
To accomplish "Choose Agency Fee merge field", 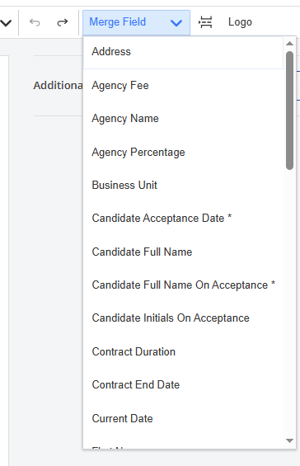I will 183,86.
